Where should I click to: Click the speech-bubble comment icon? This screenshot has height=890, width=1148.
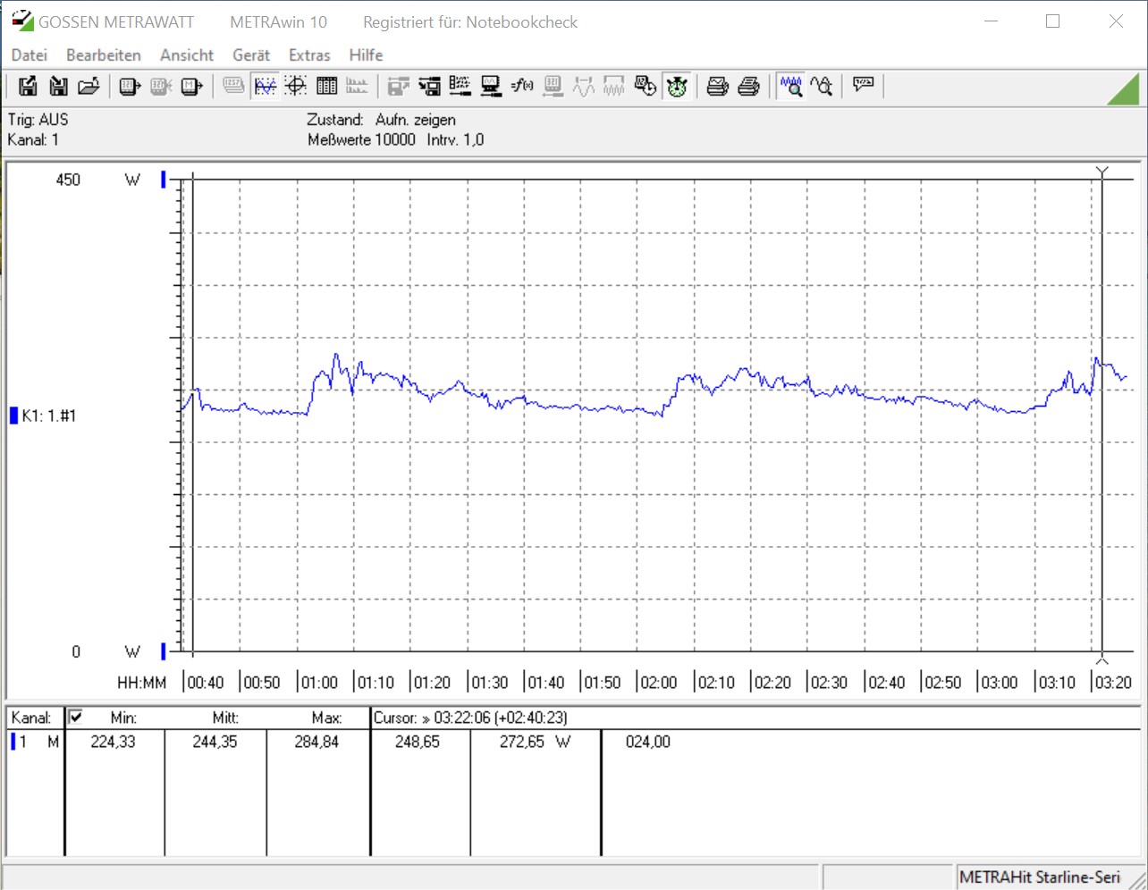point(863,86)
